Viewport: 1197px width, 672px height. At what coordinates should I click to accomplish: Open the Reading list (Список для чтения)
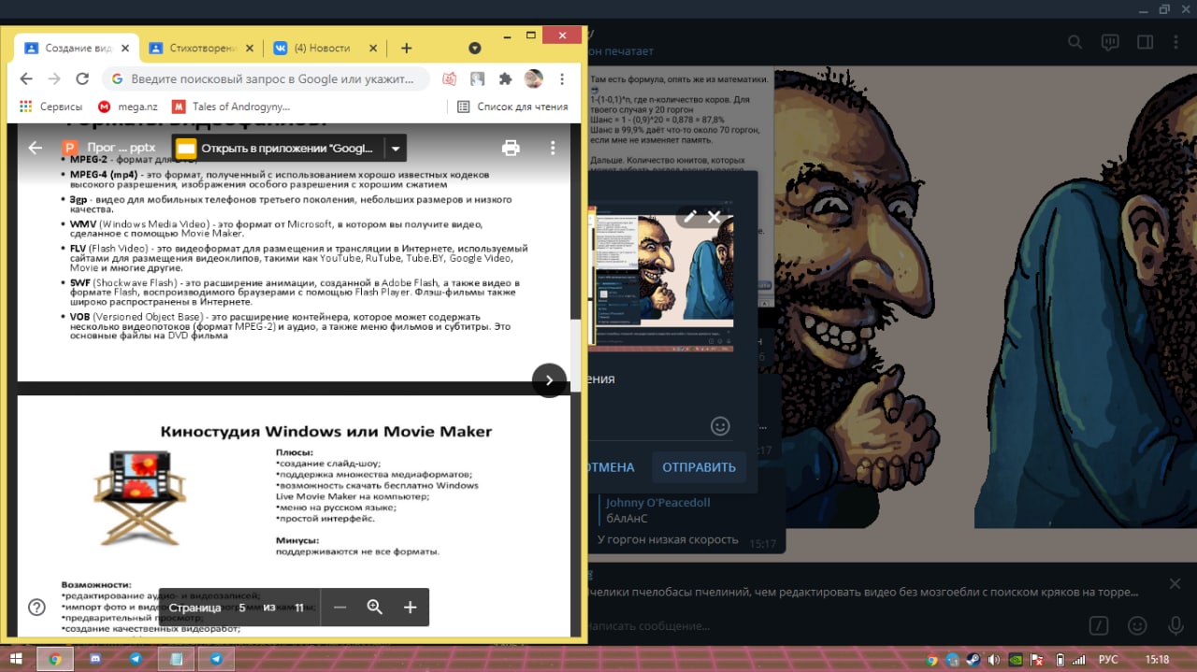pos(512,107)
